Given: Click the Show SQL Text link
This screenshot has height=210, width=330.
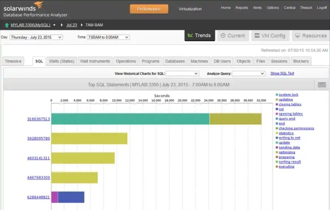Looking at the screenshot, I should pyautogui.click(x=282, y=73).
